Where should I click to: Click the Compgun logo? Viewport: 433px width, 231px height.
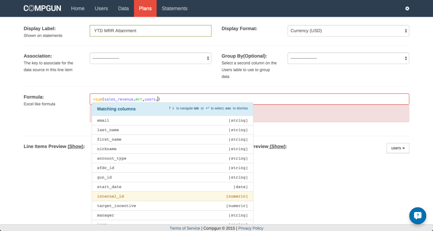[42, 8]
